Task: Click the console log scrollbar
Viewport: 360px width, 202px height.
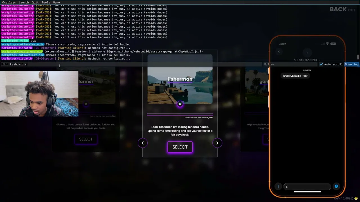Action: 358,57
